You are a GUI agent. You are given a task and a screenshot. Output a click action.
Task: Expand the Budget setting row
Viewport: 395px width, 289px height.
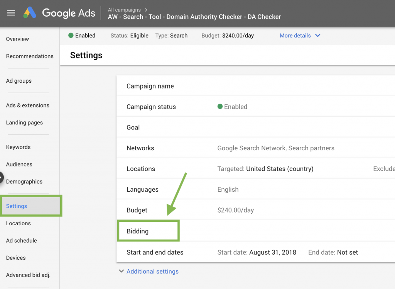(x=256, y=210)
